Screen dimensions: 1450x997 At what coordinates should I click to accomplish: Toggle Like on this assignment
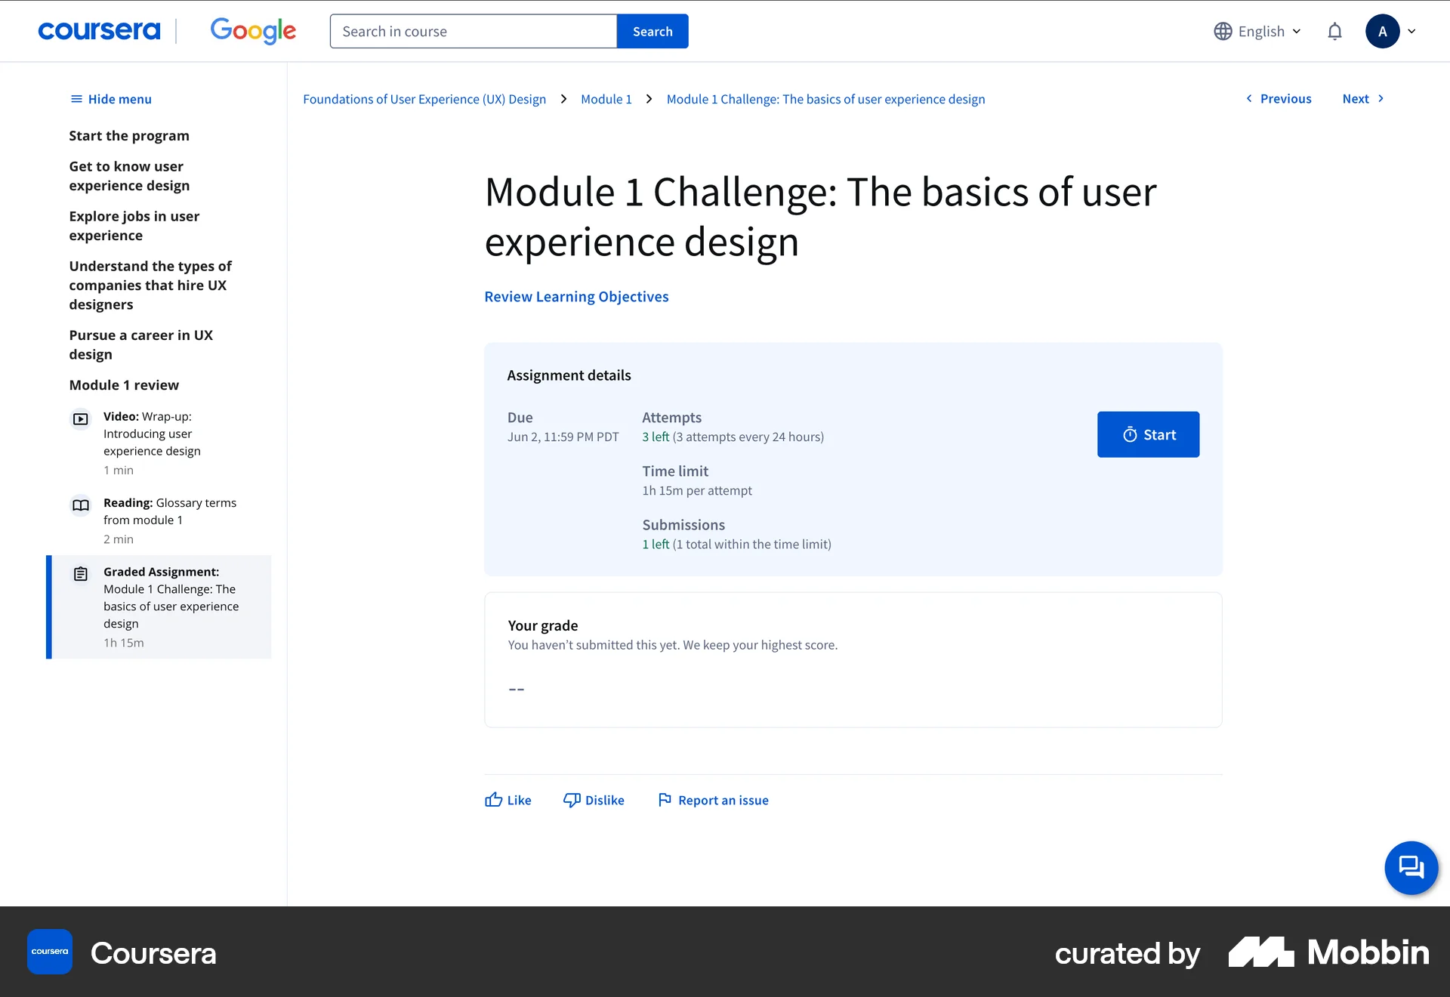[507, 800]
